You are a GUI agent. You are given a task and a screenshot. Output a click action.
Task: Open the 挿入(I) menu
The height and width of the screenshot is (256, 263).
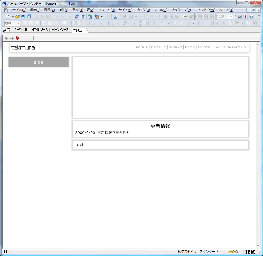pyautogui.click(x=63, y=10)
